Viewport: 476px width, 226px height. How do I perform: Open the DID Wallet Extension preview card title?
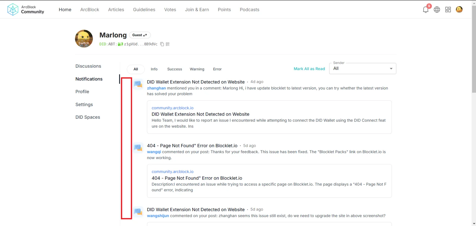201,114
